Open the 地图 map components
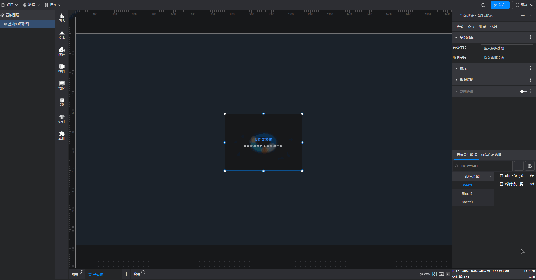Image resolution: width=536 pixels, height=280 pixels. (62, 85)
